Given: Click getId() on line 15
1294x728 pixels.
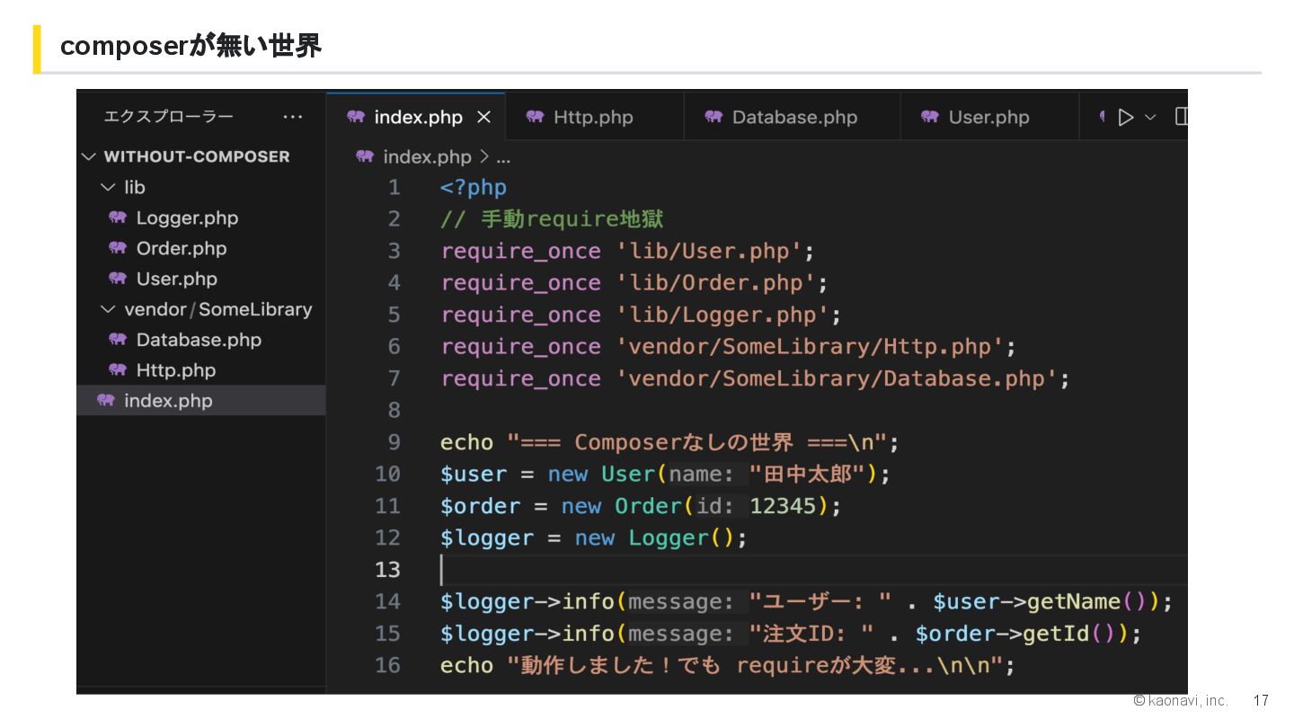Looking at the screenshot, I should (x=1068, y=634).
